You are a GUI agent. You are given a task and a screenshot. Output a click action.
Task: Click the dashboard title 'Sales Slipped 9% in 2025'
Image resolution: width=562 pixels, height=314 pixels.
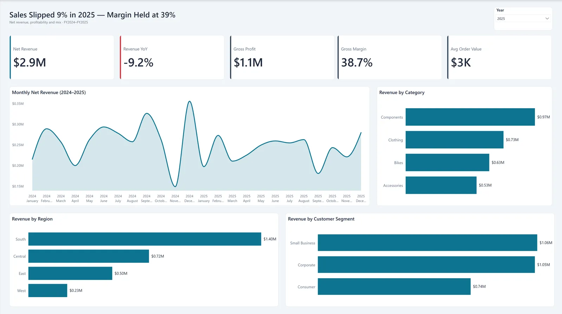tap(52, 15)
